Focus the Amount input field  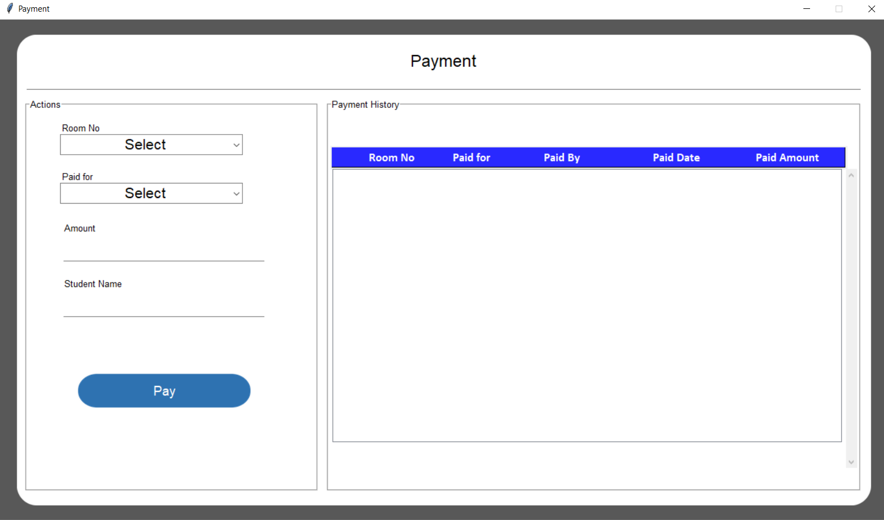(x=163, y=251)
